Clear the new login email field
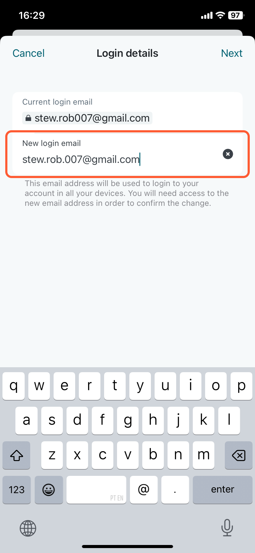 (228, 154)
